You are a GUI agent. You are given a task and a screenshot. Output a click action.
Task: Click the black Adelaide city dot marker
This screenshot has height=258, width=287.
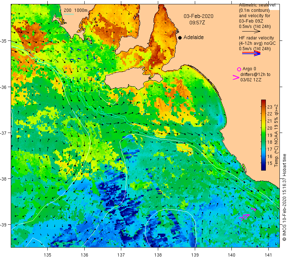180,38
